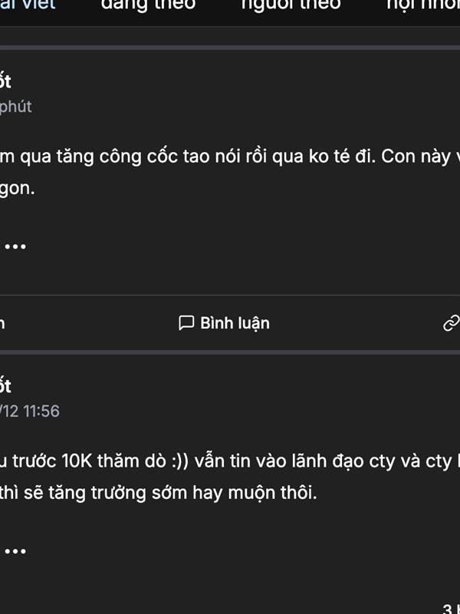Open the three-dot menu on the second post
460x614 pixels.
pyautogui.click(x=15, y=551)
